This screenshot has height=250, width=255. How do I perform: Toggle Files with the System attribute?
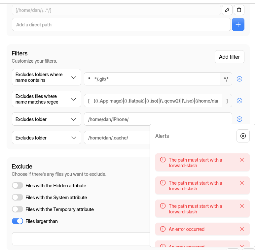point(18,198)
